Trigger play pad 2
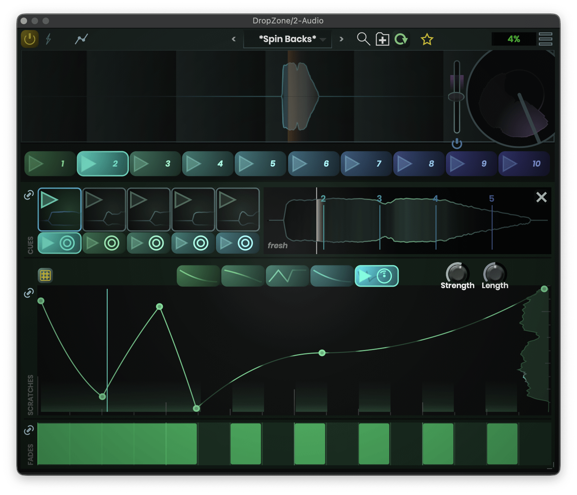 (x=103, y=164)
